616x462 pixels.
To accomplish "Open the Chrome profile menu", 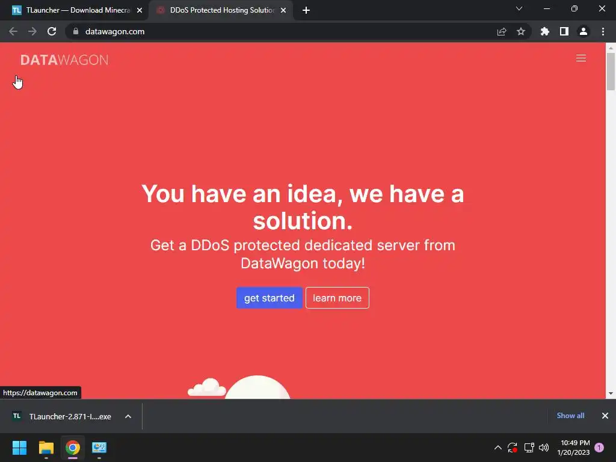I will click(x=584, y=31).
